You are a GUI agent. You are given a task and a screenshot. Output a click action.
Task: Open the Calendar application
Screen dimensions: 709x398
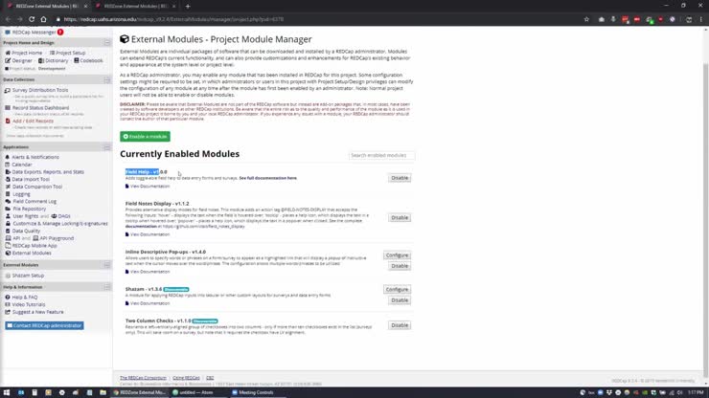21,165
